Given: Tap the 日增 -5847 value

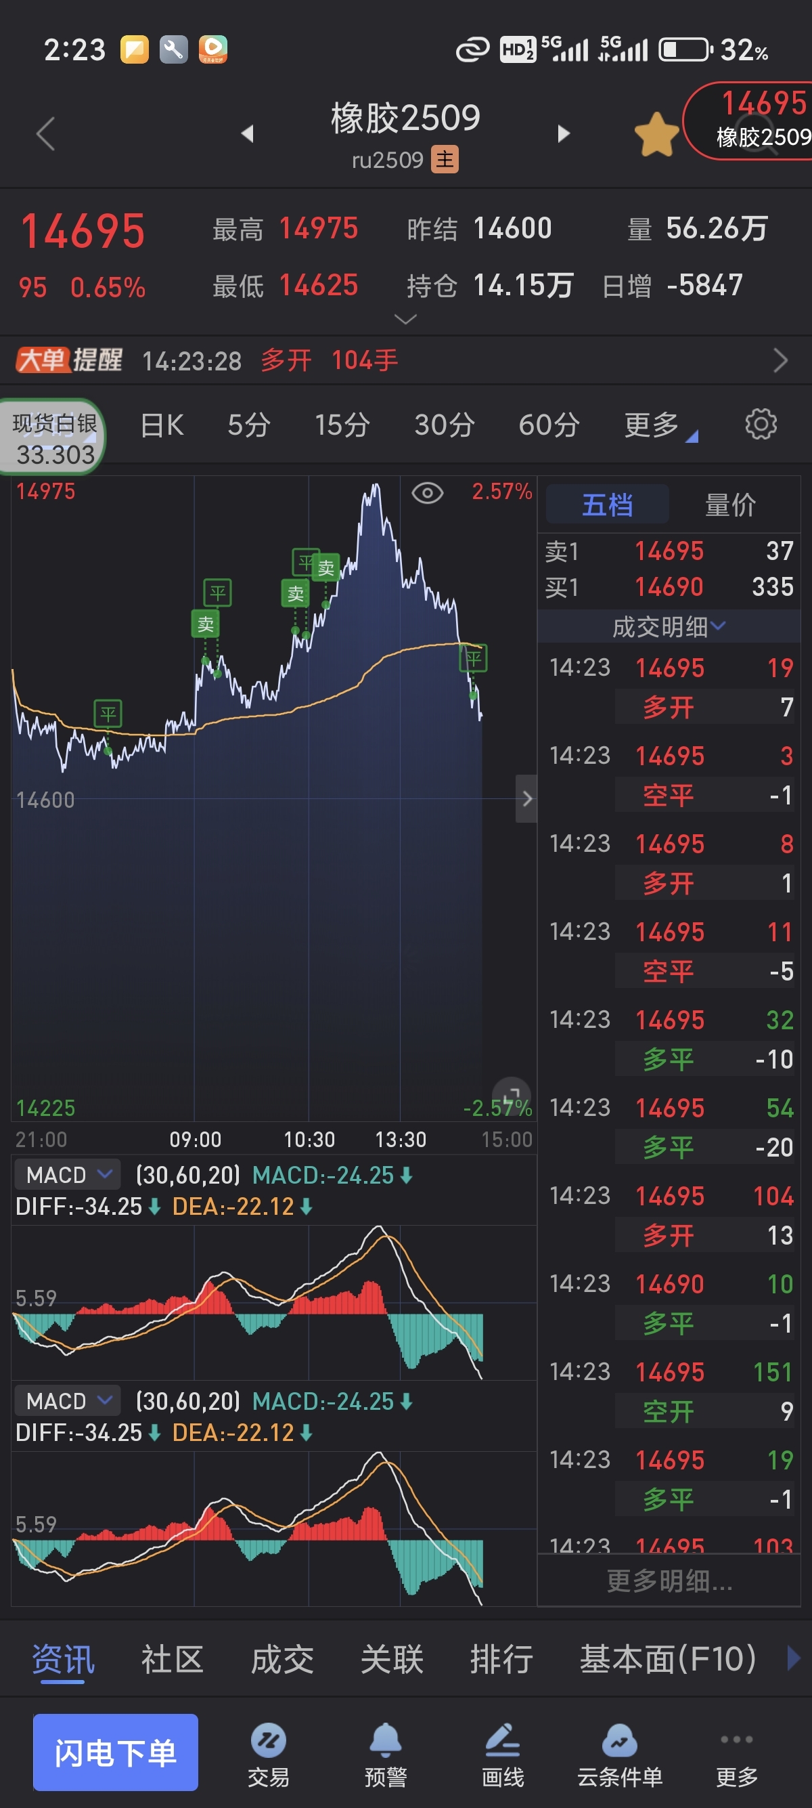Looking at the screenshot, I should pos(704,285).
